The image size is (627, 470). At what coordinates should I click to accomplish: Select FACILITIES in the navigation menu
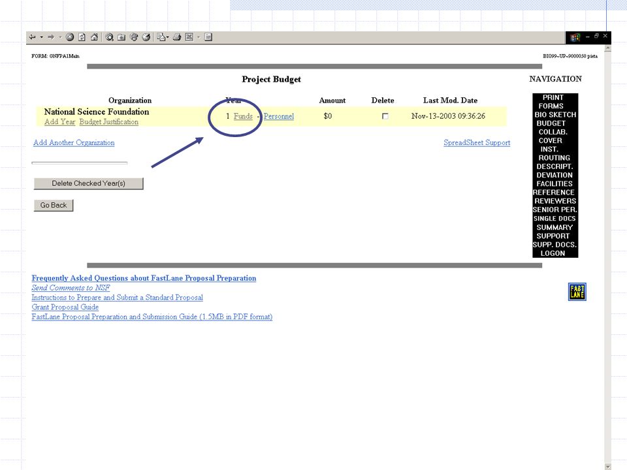coord(555,184)
